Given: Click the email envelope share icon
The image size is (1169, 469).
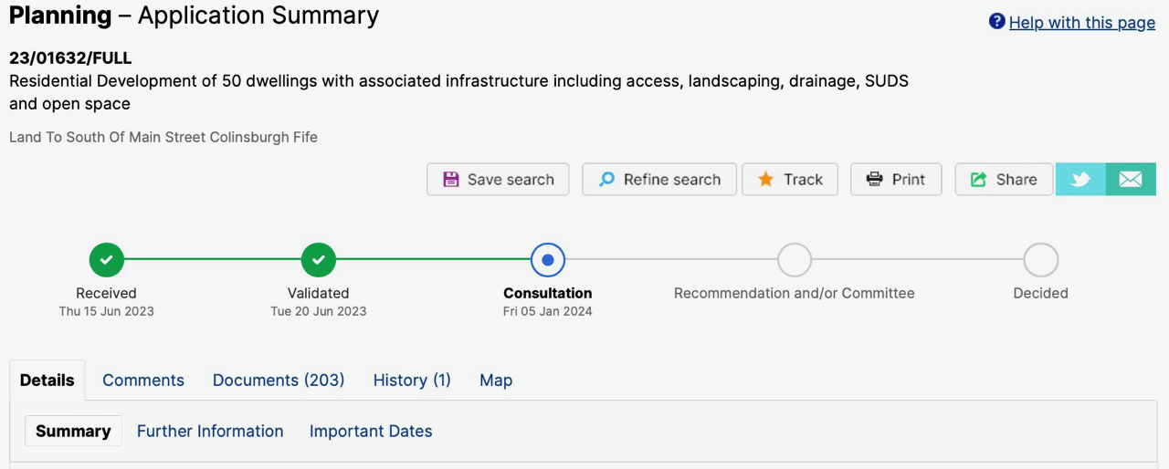Looking at the screenshot, I should pos(1131,180).
